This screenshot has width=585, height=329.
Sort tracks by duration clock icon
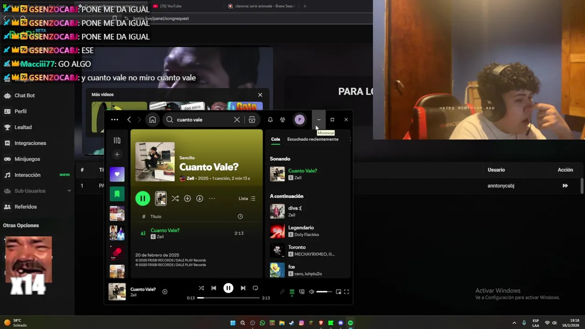tap(240, 217)
